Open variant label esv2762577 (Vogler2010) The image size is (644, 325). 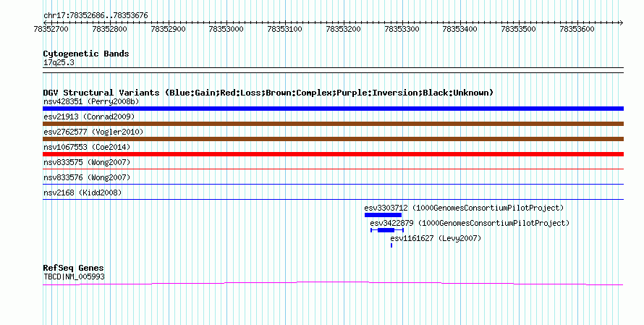click(93, 132)
